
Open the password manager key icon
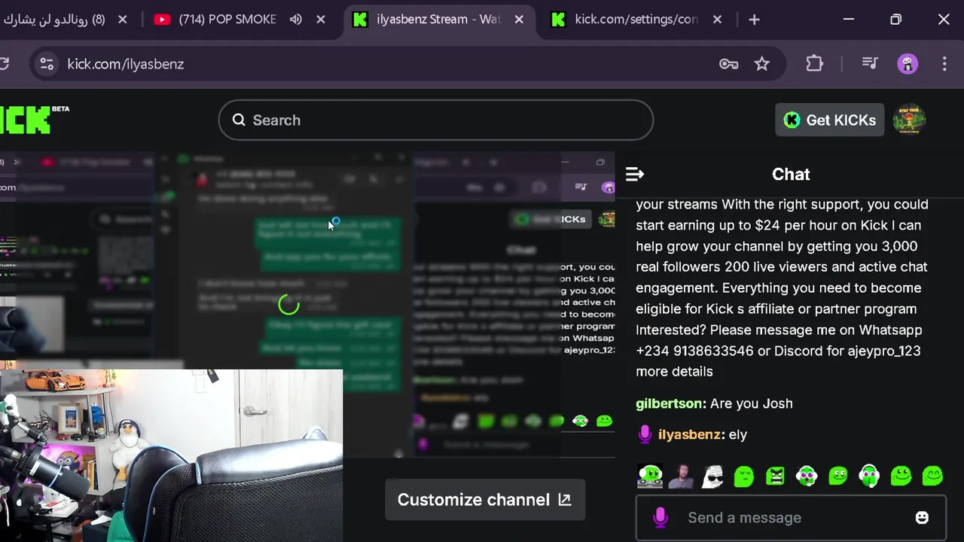tap(728, 64)
